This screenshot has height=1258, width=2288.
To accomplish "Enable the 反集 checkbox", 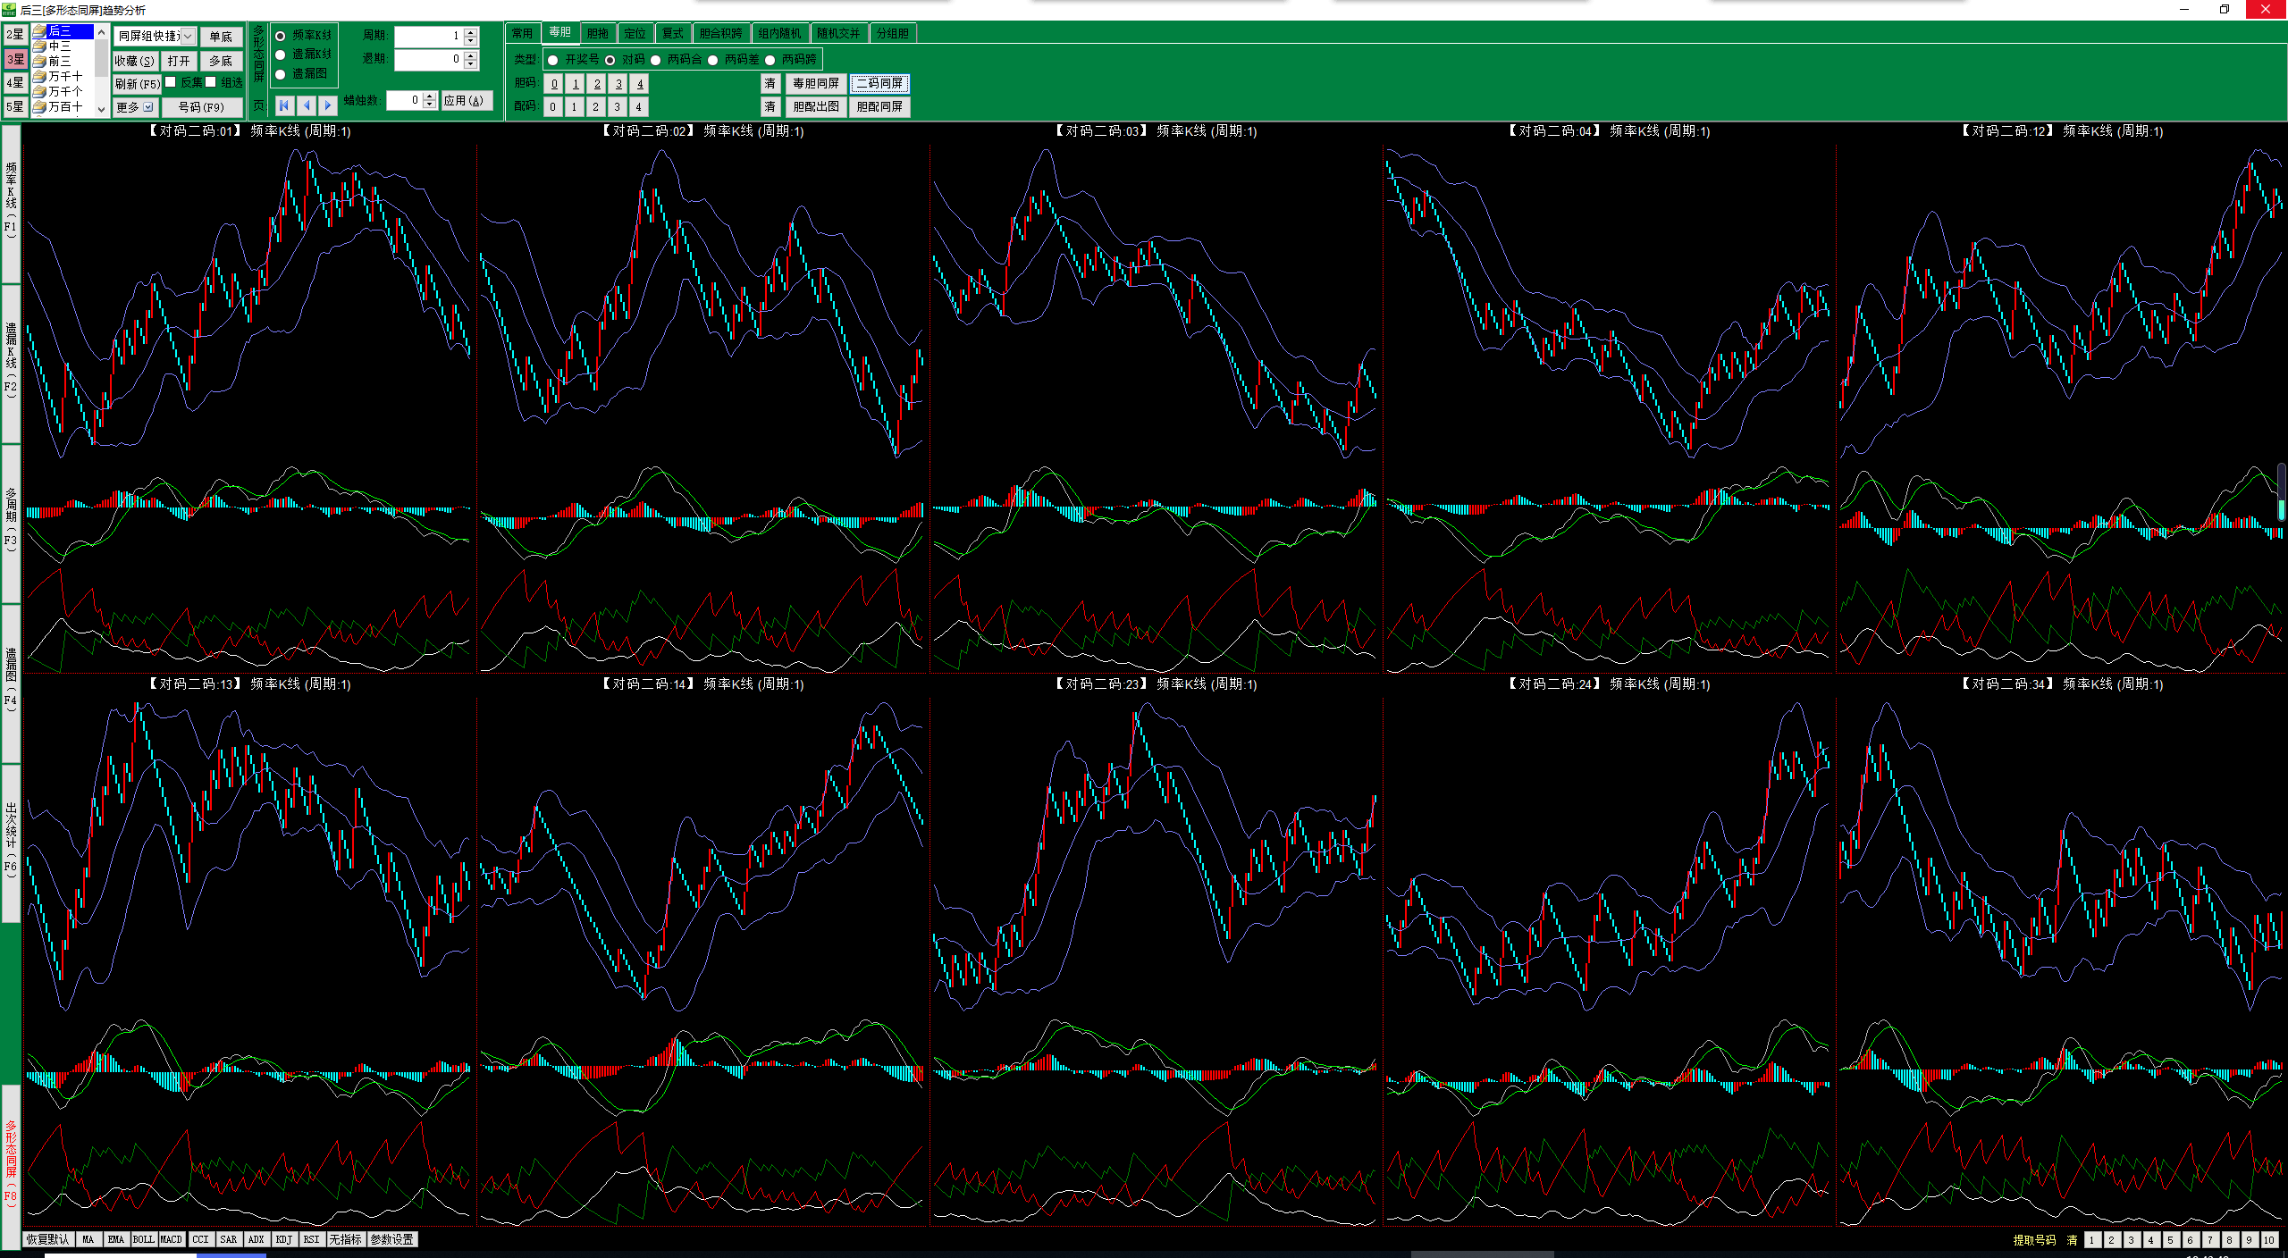I will click(x=171, y=82).
